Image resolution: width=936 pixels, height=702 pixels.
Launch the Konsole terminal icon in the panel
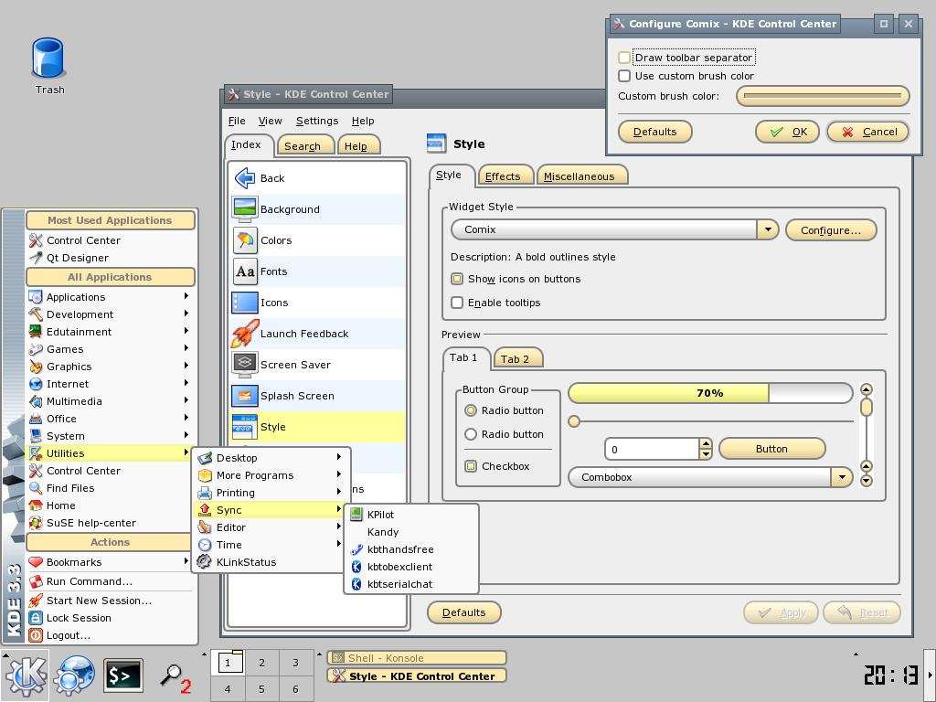click(x=123, y=675)
